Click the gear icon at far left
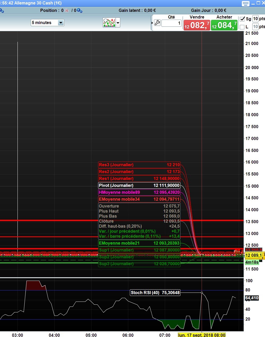This screenshot has width=265, height=337. [2, 11]
